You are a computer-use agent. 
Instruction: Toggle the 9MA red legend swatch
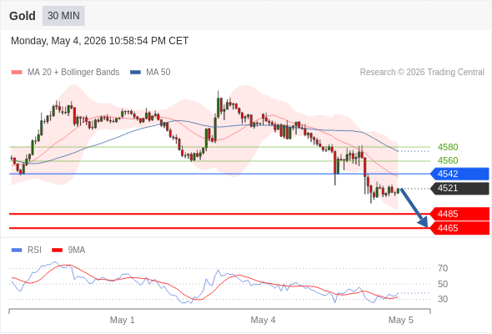point(57,250)
